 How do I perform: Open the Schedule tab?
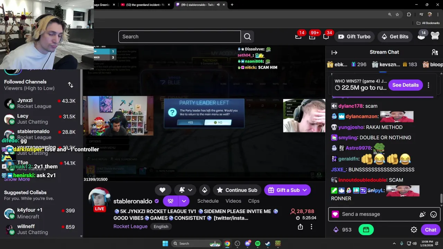(x=208, y=201)
